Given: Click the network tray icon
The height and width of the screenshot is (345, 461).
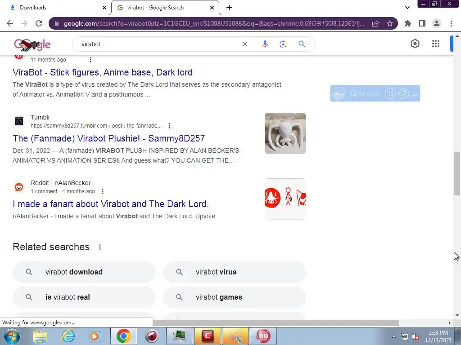Looking at the screenshot, I should (x=405, y=336).
